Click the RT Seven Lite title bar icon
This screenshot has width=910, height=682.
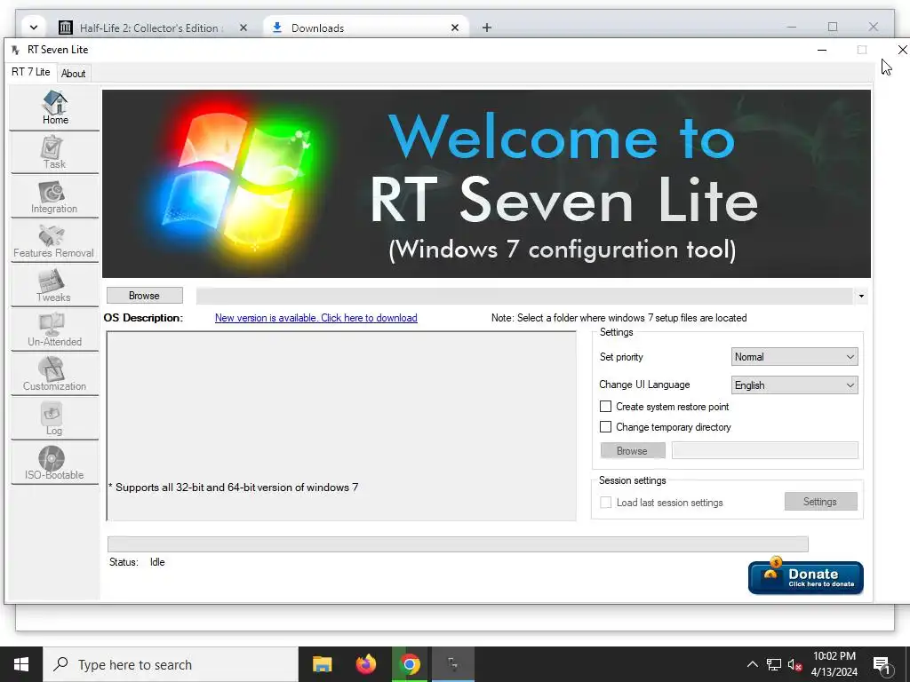tap(16, 50)
